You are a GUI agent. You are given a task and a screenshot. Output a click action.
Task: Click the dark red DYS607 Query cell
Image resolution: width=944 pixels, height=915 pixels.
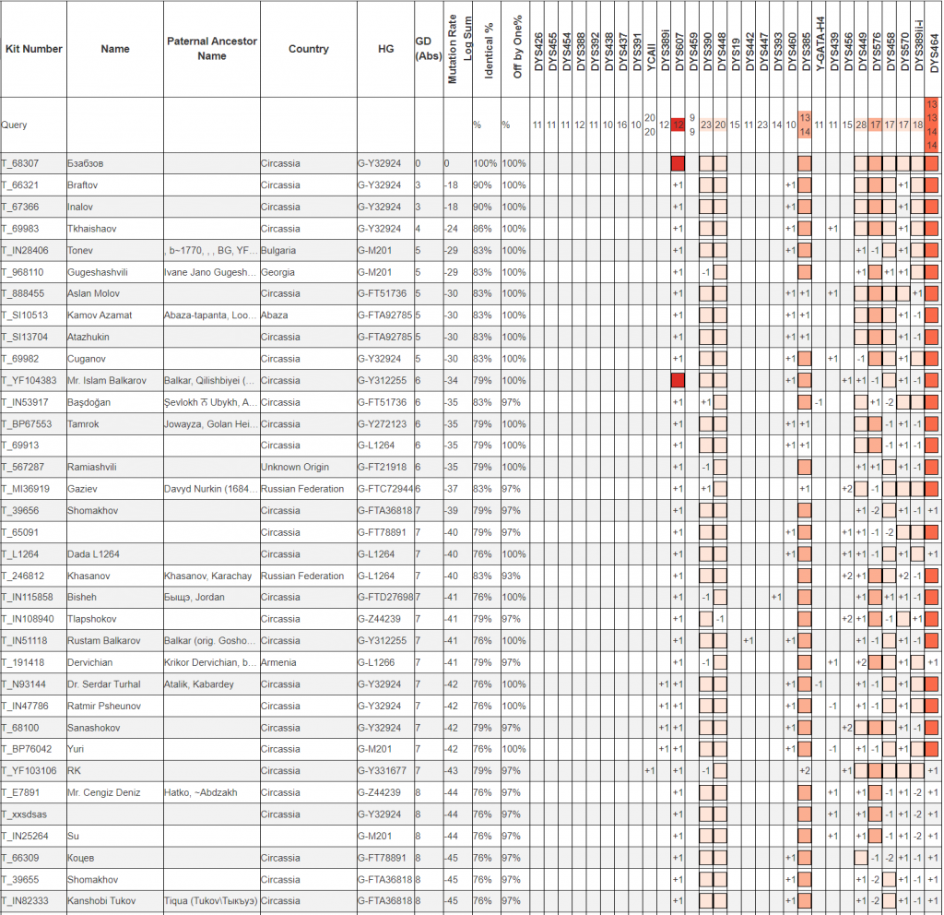pyautogui.click(x=678, y=125)
